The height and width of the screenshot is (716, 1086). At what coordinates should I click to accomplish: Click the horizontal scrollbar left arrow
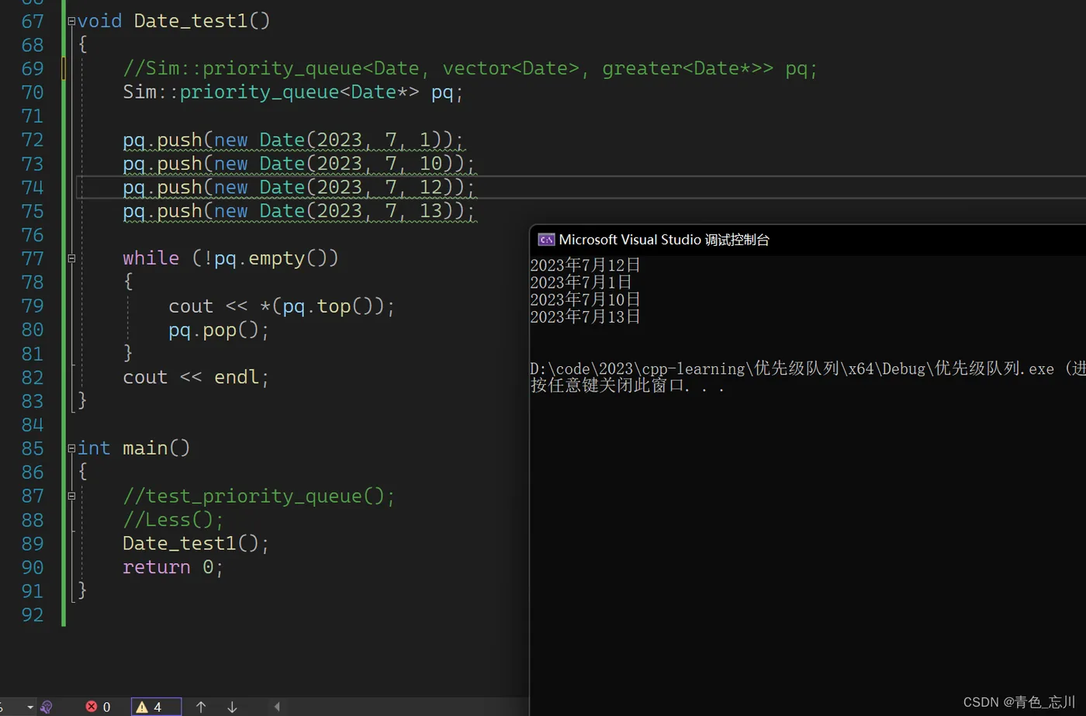277,707
